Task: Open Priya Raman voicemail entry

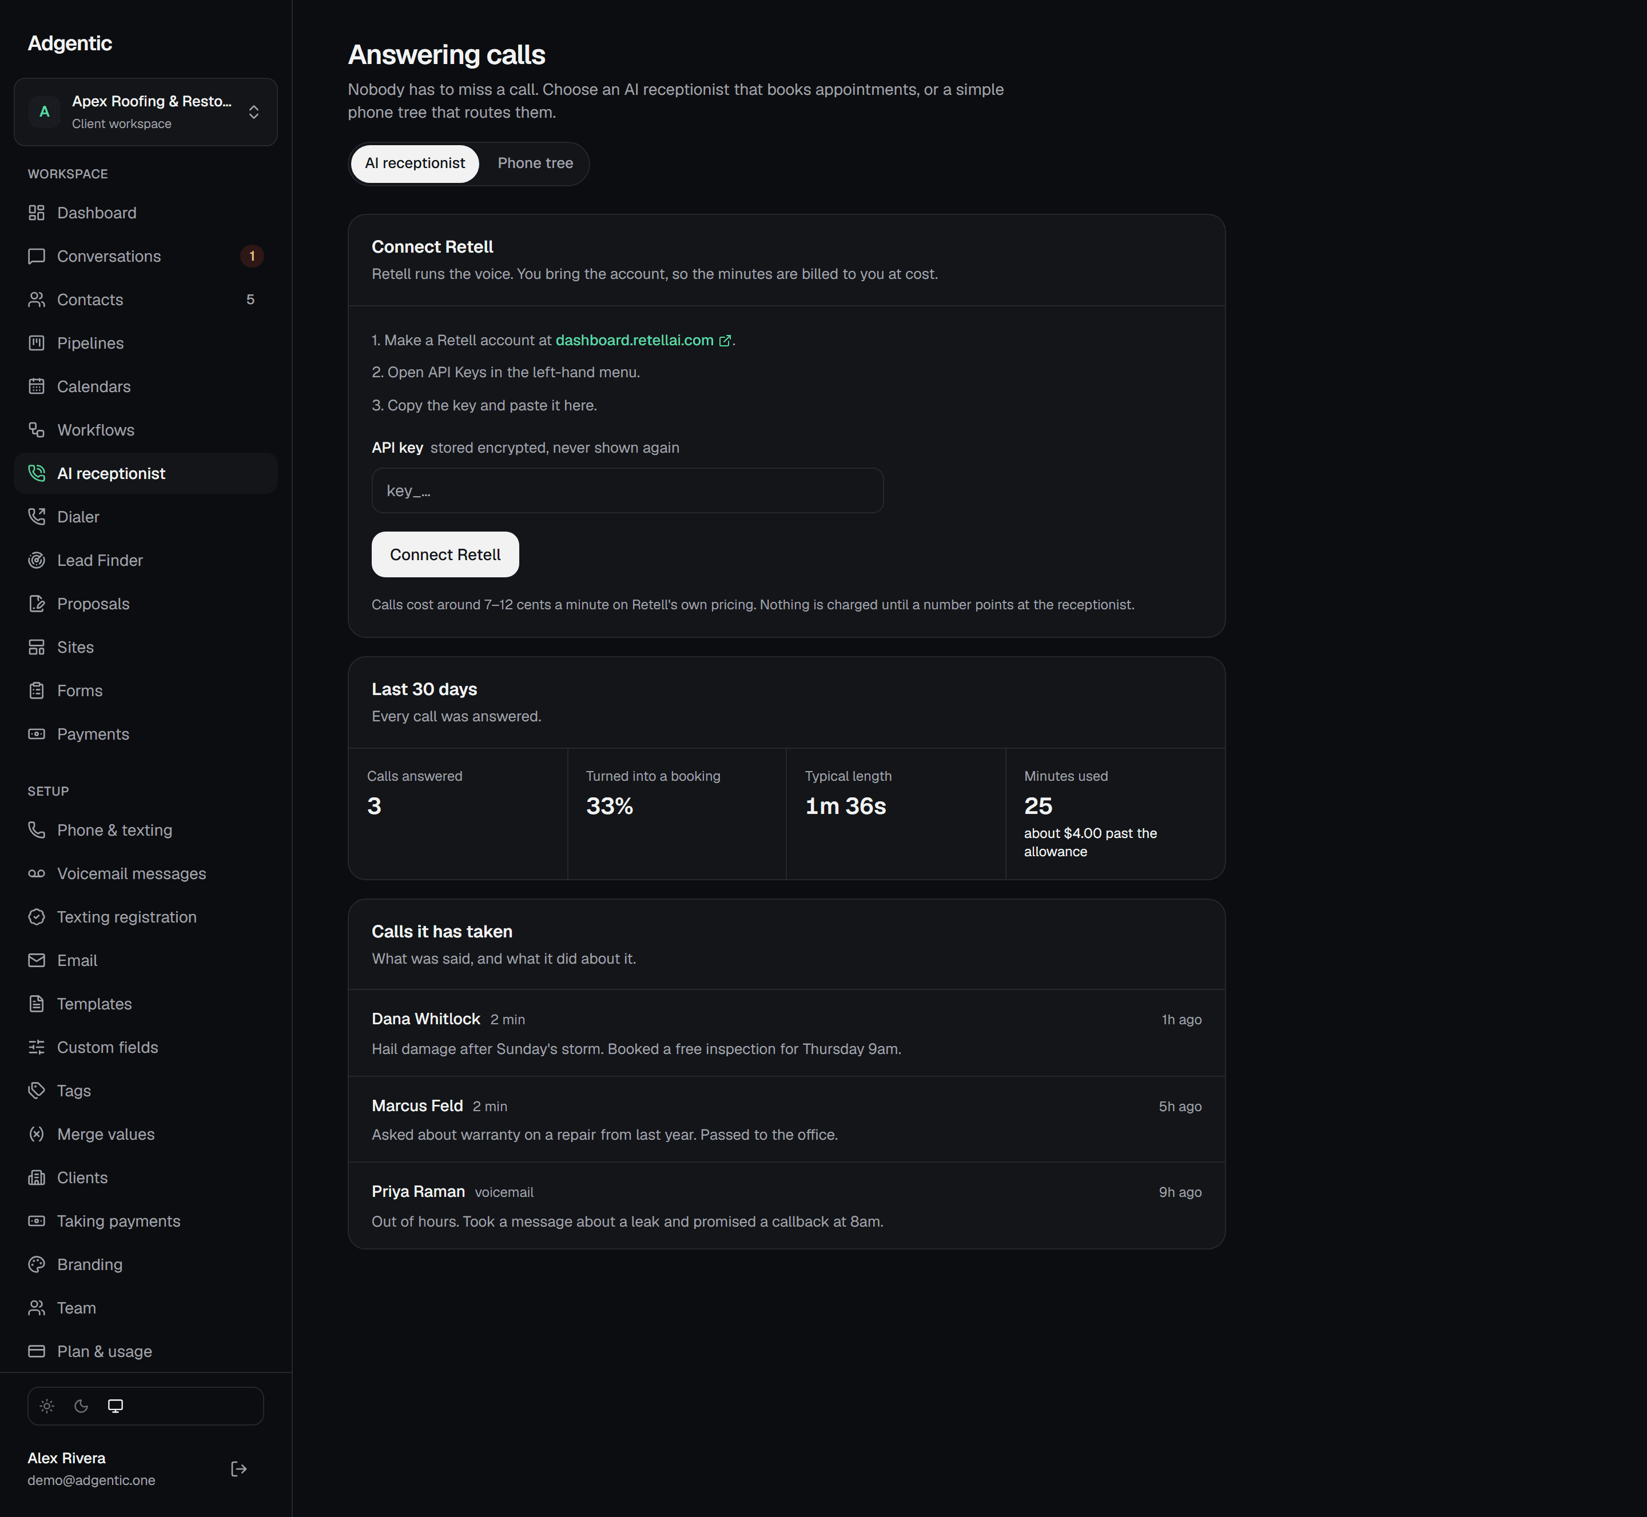Action: 786,1206
